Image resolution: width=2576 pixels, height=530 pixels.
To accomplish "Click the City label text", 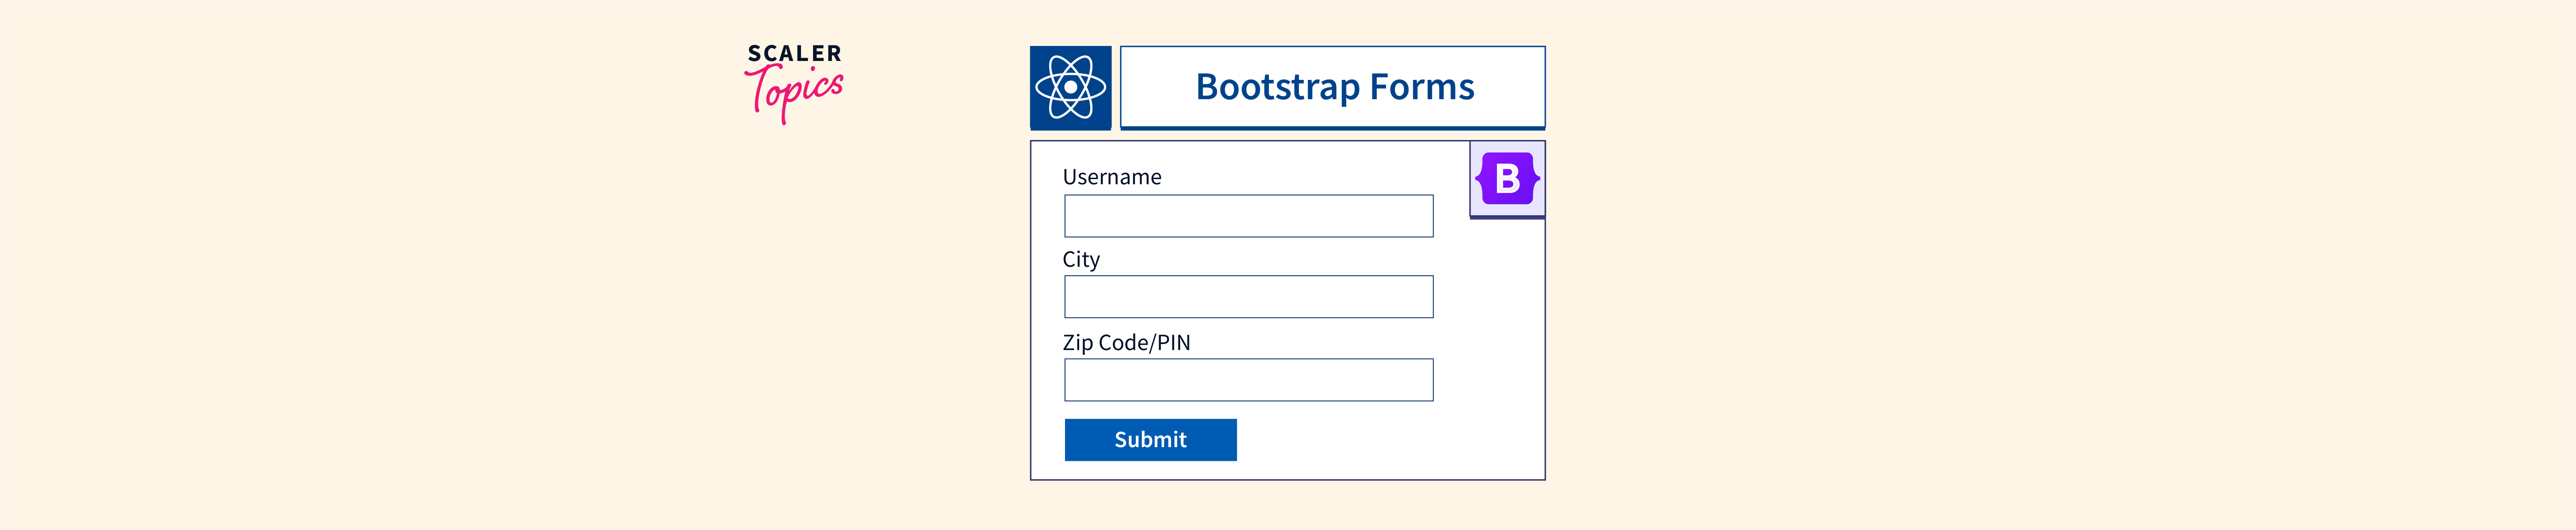I will tap(1080, 260).
